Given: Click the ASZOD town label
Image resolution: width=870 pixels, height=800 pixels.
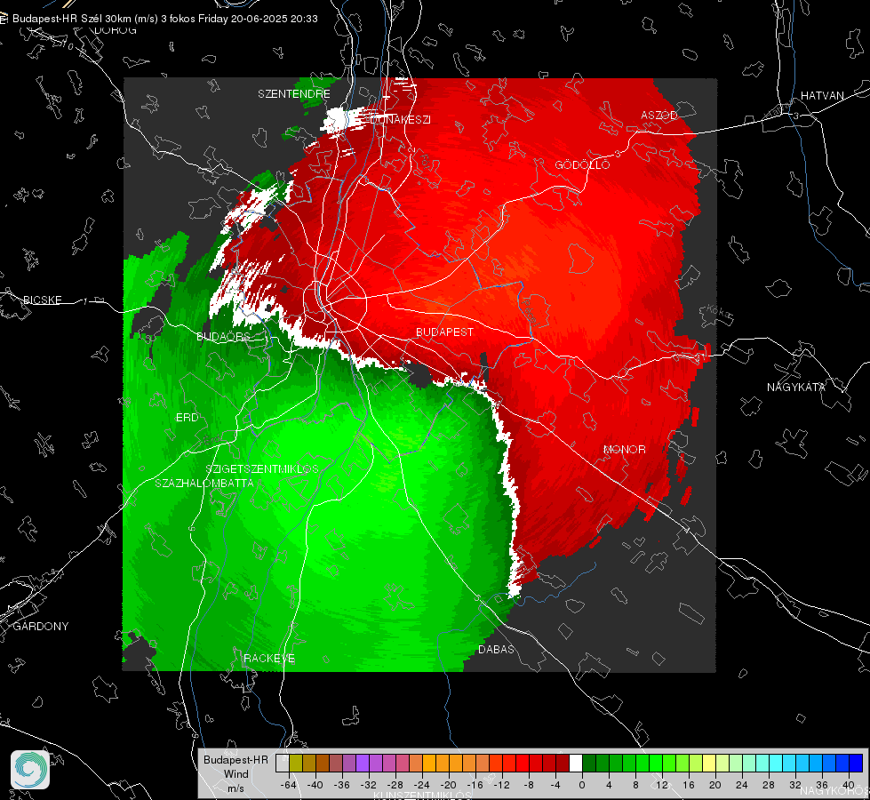Looking at the screenshot, I should (659, 115).
